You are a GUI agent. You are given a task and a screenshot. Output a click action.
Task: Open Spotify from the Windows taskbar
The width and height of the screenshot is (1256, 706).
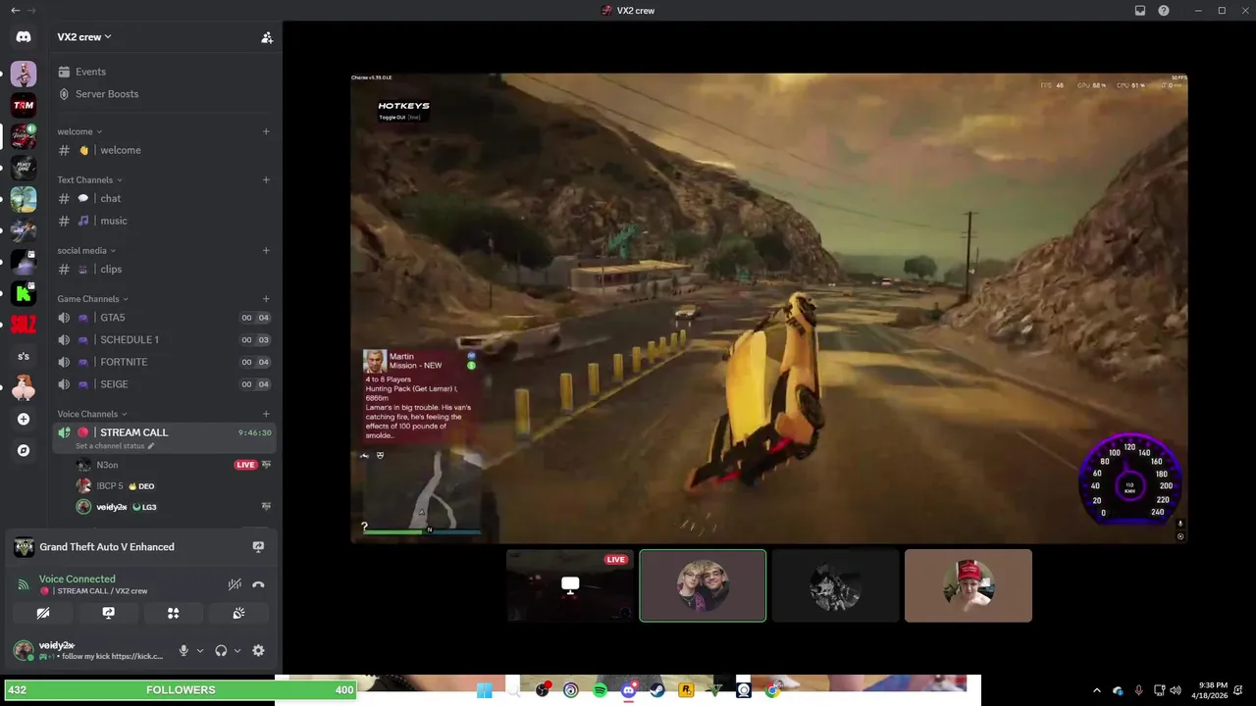click(x=600, y=690)
